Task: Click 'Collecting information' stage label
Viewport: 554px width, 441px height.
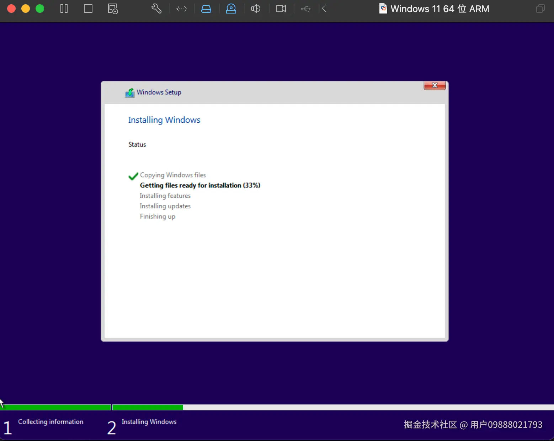Action: click(50, 422)
